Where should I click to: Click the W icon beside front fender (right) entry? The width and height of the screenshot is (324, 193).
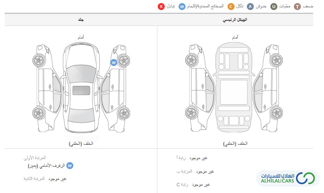click(70, 166)
